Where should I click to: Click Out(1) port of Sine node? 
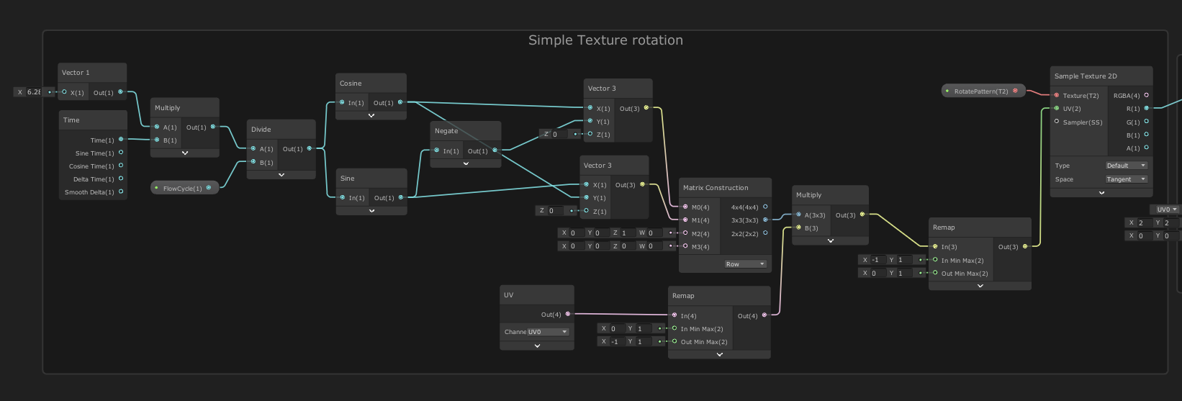click(x=401, y=197)
